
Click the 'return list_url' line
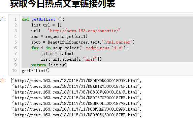[x=49, y=65]
